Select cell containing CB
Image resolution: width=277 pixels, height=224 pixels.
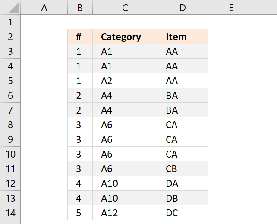(183, 168)
